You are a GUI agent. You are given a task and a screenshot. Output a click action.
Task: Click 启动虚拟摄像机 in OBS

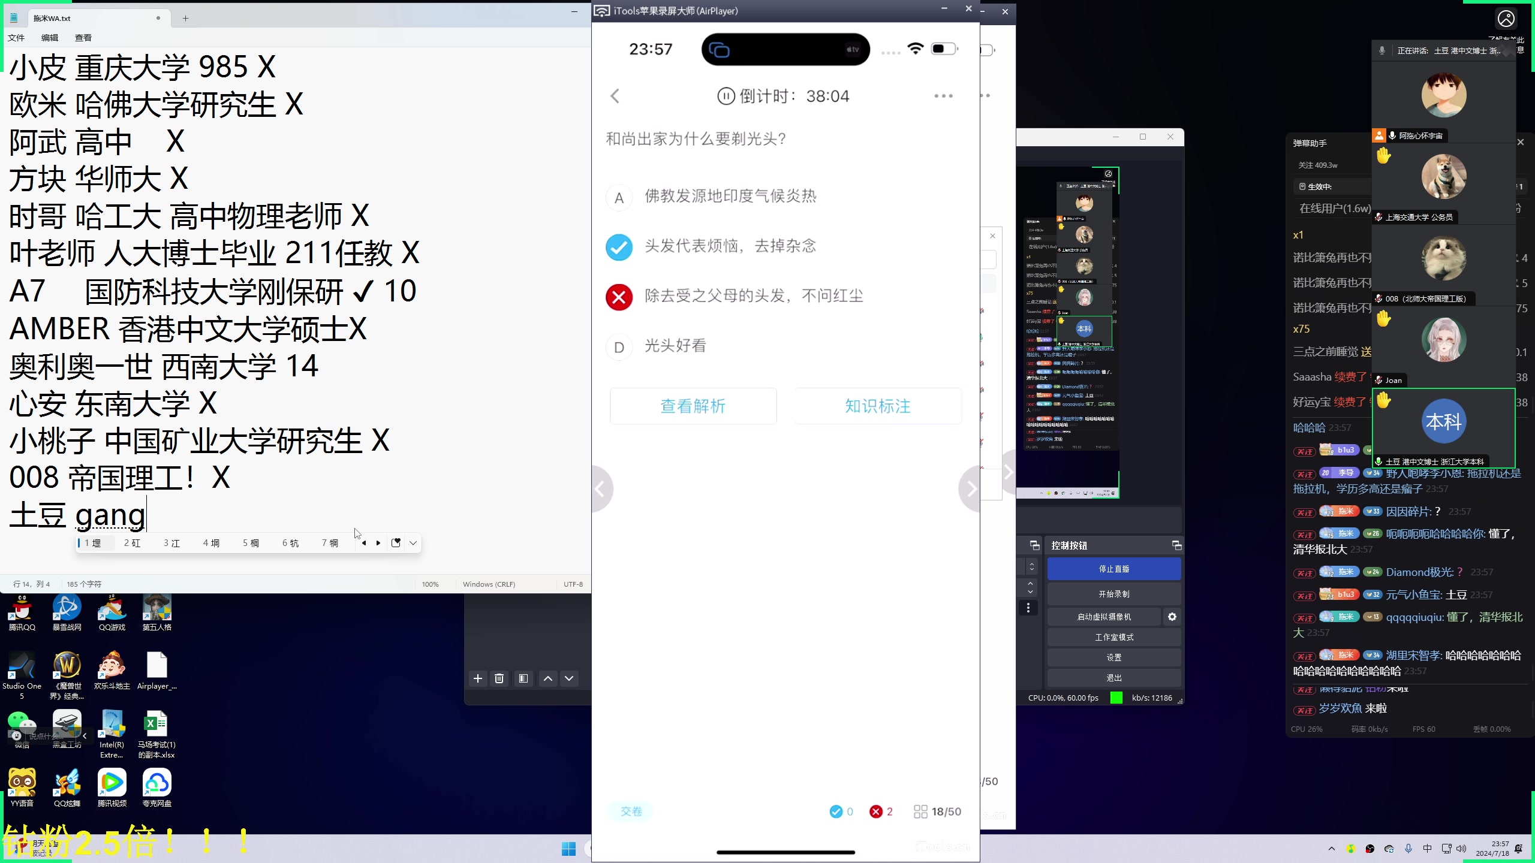pos(1104,617)
